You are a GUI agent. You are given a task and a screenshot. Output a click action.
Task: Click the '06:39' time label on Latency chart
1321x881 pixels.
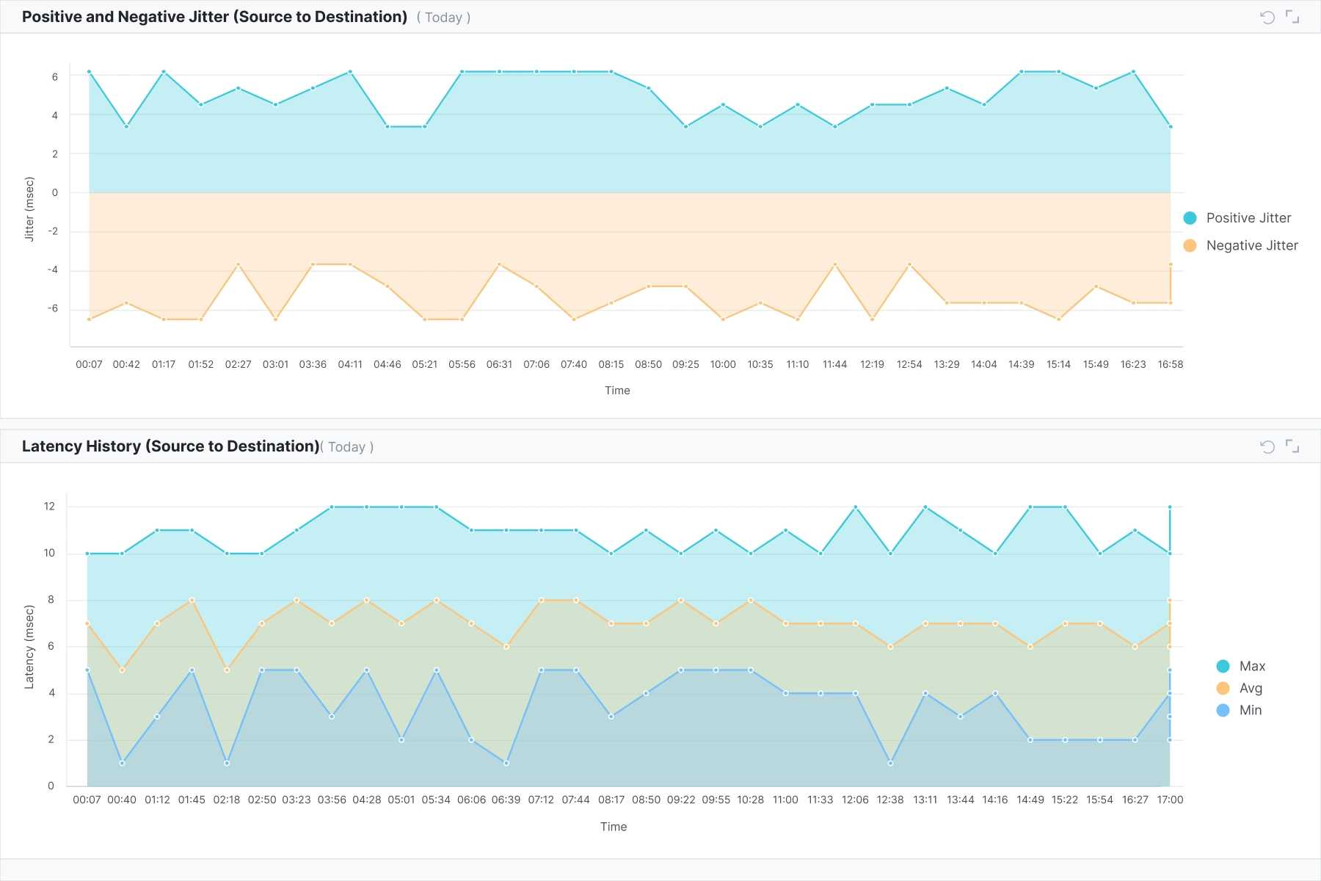(506, 800)
